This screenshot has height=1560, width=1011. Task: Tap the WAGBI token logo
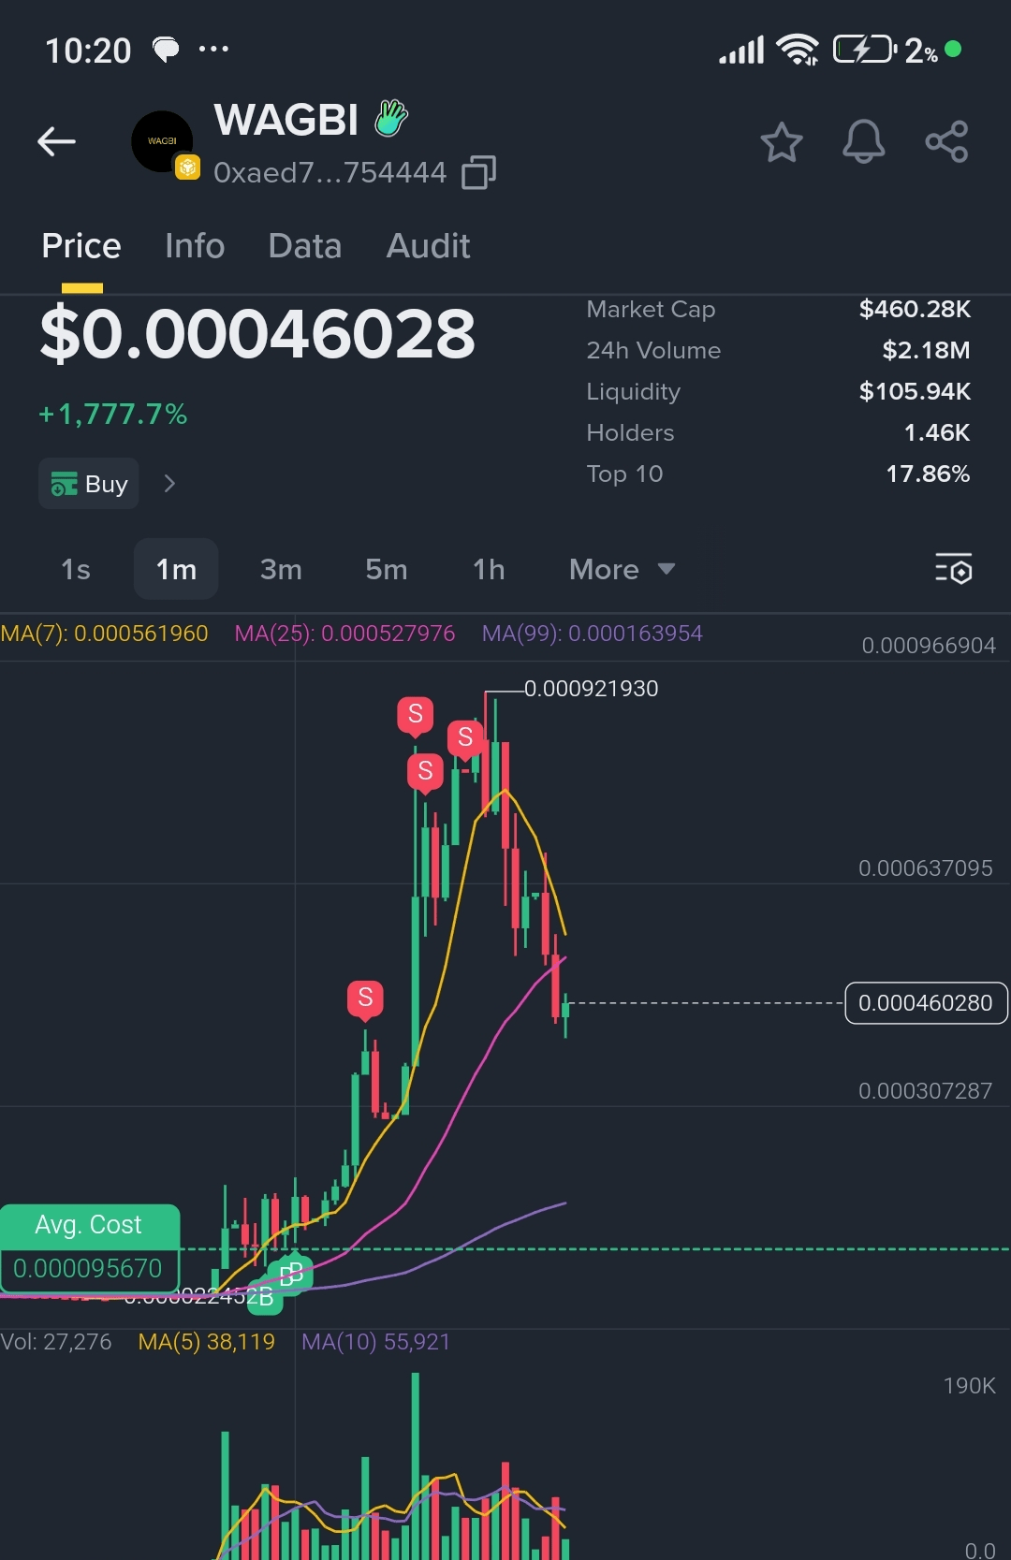click(162, 141)
